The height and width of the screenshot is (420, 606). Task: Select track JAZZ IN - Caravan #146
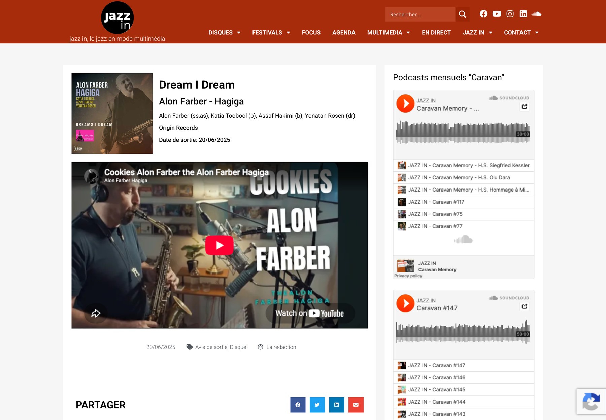[464, 377]
